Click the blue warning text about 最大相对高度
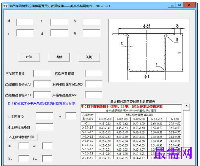The width and height of the screenshot is (200, 166). 42,103
